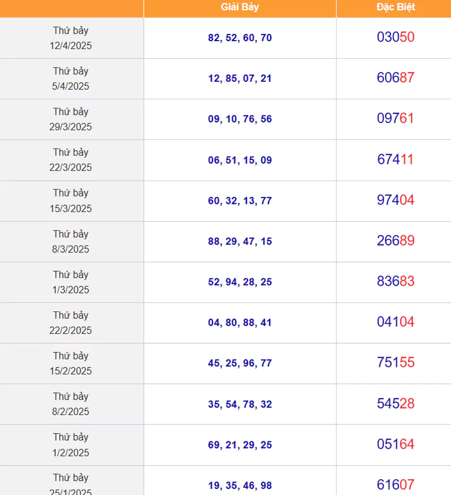This screenshot has height=495, width=451.
Task: Select the 15/3/2025 date cell
Action: (70, 201)
